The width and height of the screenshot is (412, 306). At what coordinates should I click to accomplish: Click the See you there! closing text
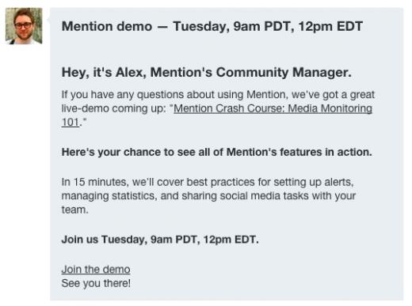click(96, 283)
